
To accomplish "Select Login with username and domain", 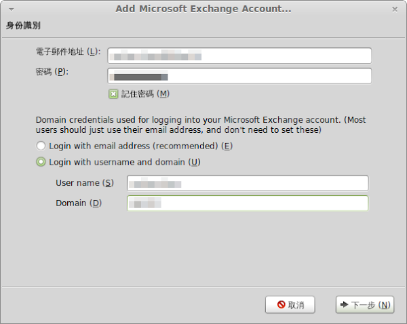I will click(x=41, y=162).
